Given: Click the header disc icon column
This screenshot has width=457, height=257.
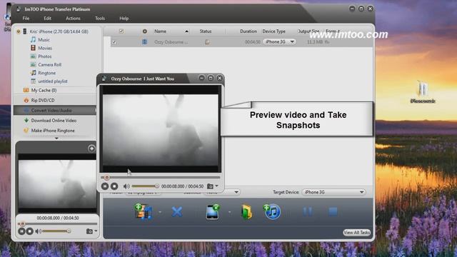Looking at the screenshot, I should tap(144, 31).
